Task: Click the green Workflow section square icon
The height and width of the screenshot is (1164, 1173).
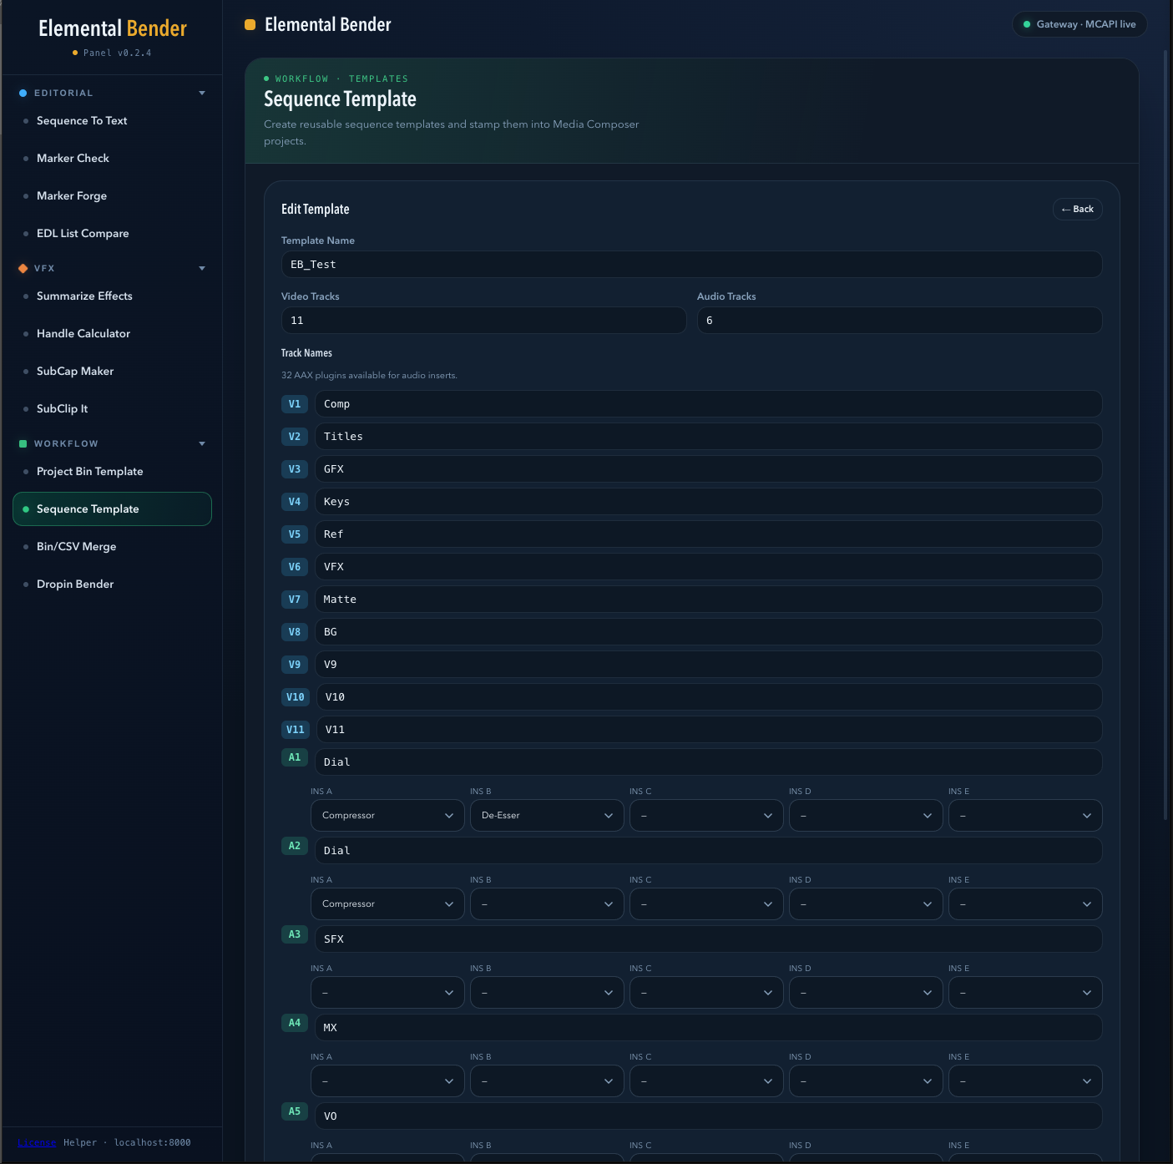Action: click(23, 443)
